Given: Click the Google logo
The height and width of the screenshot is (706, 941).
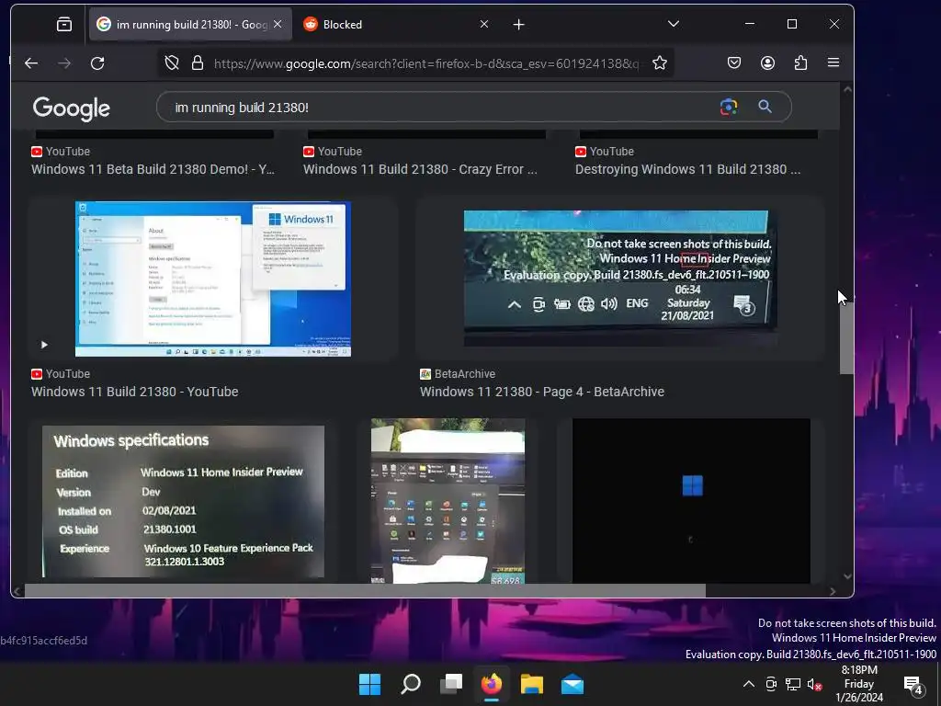Looking at the screenshot, I should point(72,108).
